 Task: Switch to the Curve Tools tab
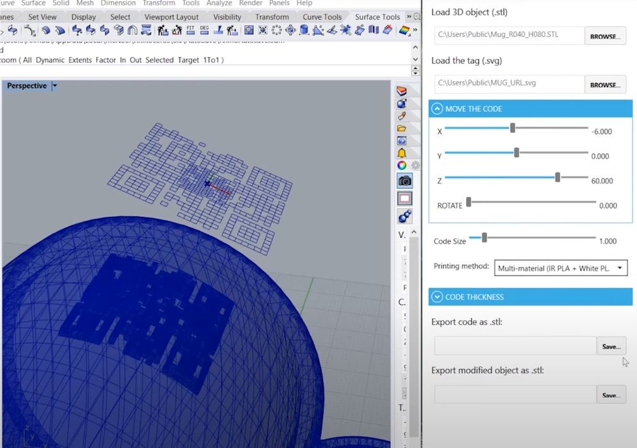click(322, 17)
